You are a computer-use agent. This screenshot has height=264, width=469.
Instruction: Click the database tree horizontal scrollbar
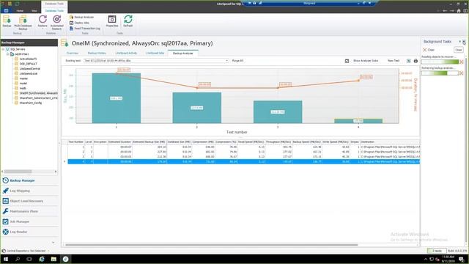tap(18, 172)
